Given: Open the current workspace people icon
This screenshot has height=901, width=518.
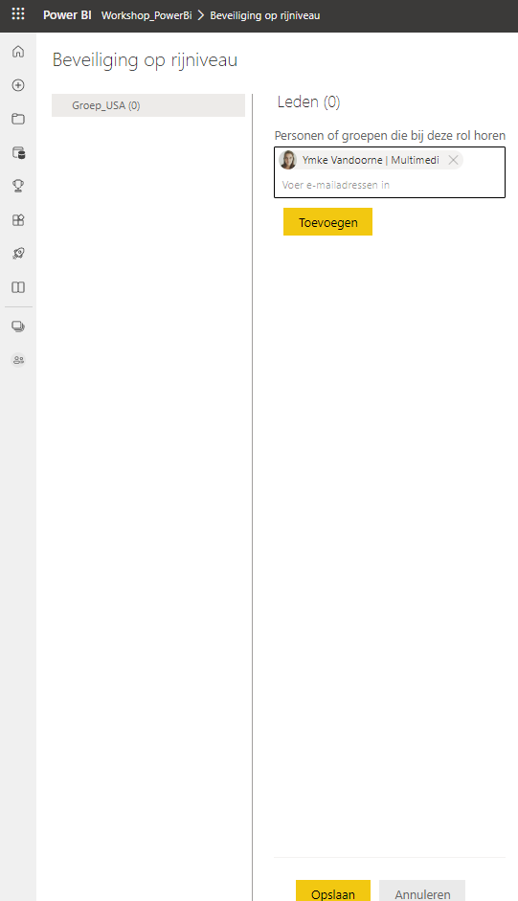Looking at the screenshot, I should coord(18,360).
